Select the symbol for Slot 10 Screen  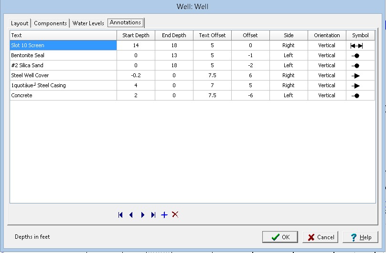click(356, 46)
